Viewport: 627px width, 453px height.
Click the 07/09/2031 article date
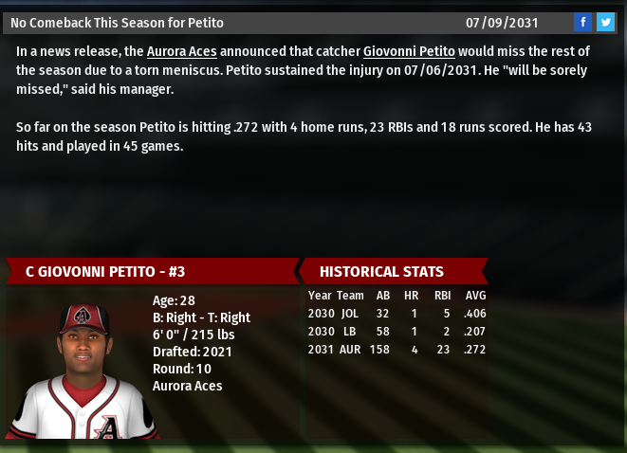tap(501, 22)
